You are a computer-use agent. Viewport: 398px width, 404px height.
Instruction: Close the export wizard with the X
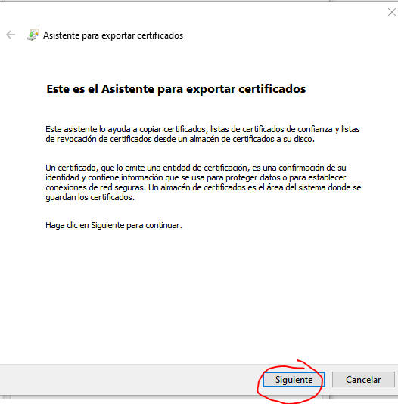click(x=392, y=12)
